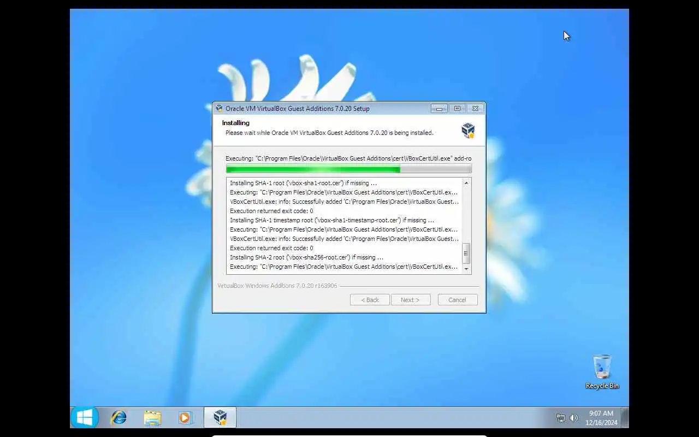
Task: Click the log scrollbar up arrow
Action: (x=466, y=183)
